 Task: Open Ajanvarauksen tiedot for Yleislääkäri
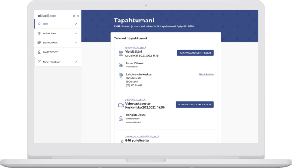pyautogui.click(x=195, y=53)
